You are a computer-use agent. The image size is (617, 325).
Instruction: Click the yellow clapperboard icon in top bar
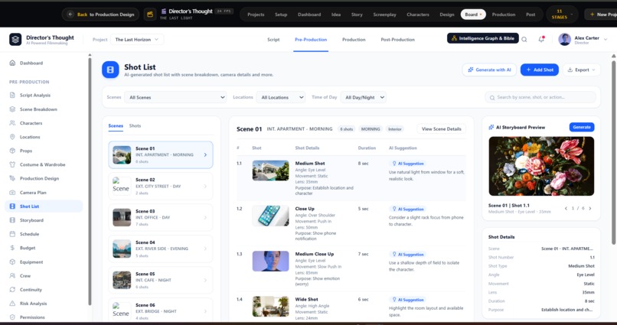pos(150,15)
